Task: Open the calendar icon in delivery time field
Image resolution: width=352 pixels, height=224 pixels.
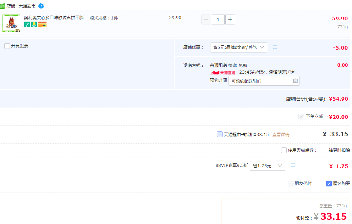Action: tap(295, 81)
